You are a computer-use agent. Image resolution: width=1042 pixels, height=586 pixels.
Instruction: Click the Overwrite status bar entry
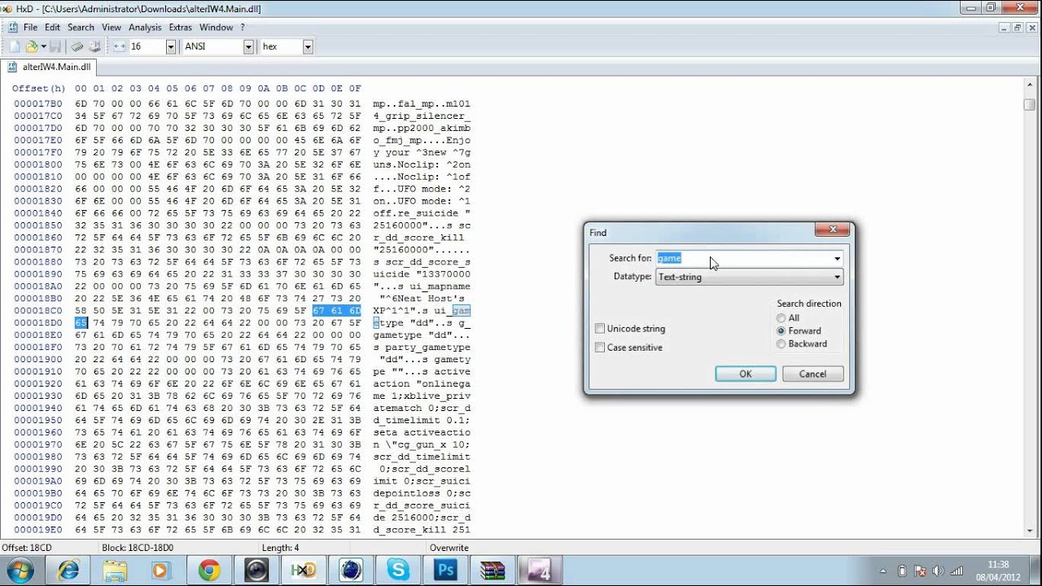(449, 549)
